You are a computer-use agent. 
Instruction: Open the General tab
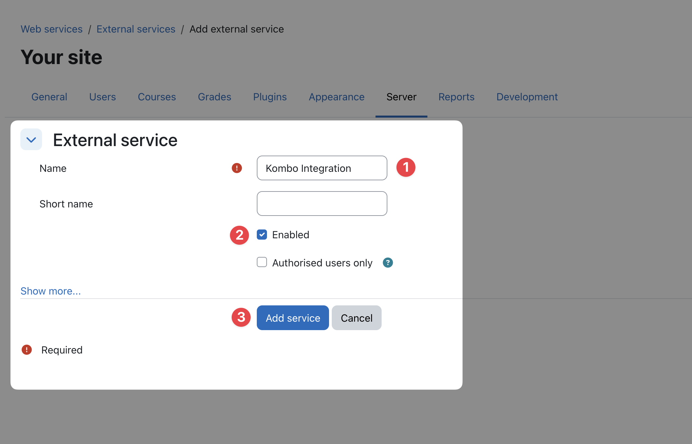coord(49,97)
